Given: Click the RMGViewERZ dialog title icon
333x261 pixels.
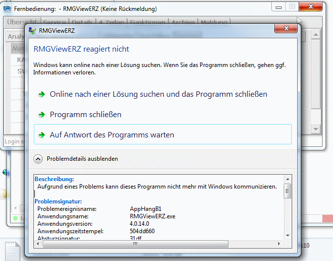Looking at the screenshot, I should (x=33, y=31).
